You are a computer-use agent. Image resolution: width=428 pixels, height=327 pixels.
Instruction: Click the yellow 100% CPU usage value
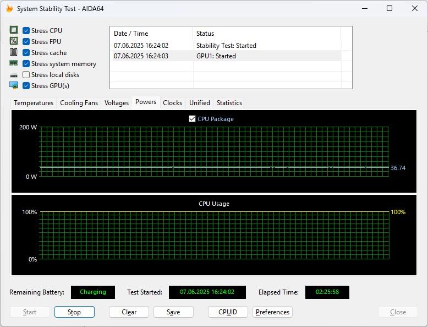[x=398, y=212]
